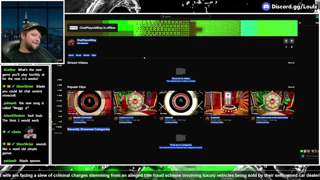Screen dimensions: 320x180
Task: Click the magnifier icon in the search bar
Action: pos(163,17)
